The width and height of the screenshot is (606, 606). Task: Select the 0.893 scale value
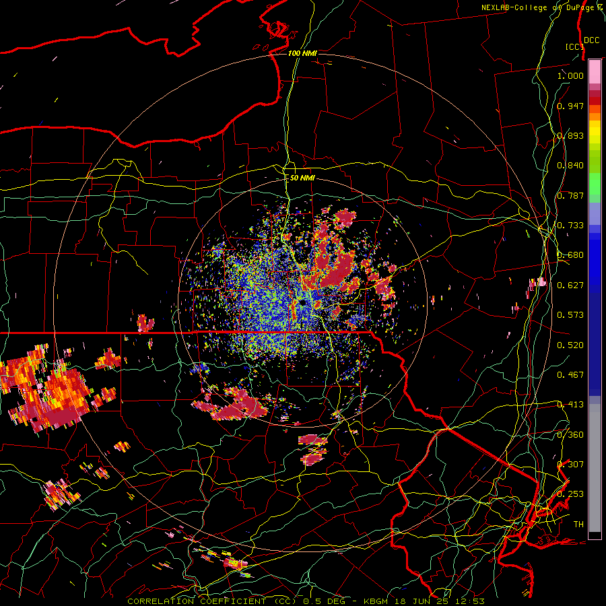570,135
